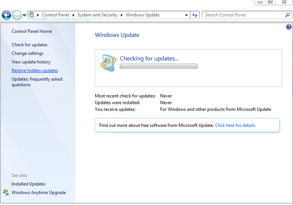Expand the arrow after System and Security
Image resolution: width=293 pixels, height=206 pixels.
(x=122, y=15)
